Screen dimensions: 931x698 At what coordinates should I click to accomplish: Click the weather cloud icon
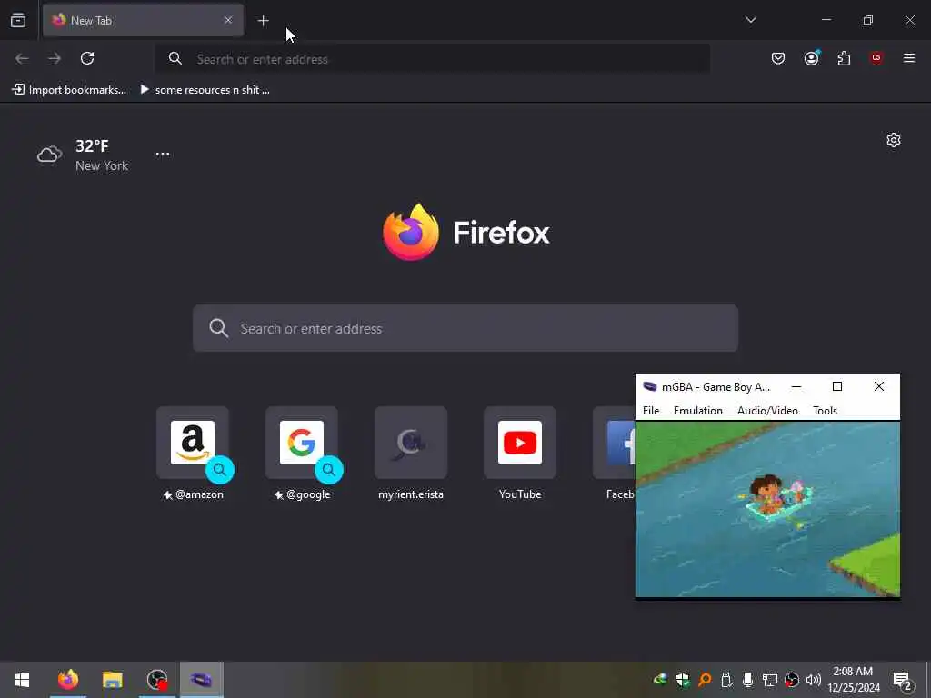click(49, 155)
